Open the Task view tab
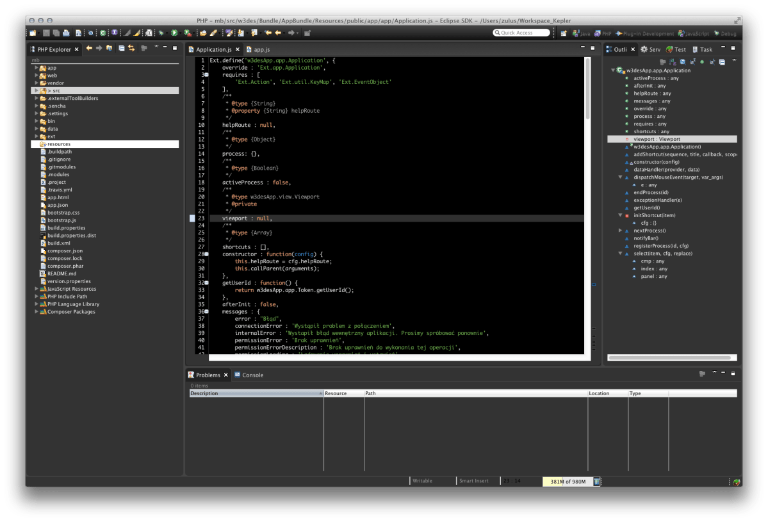Screen dimensions: 768x522 703,49
